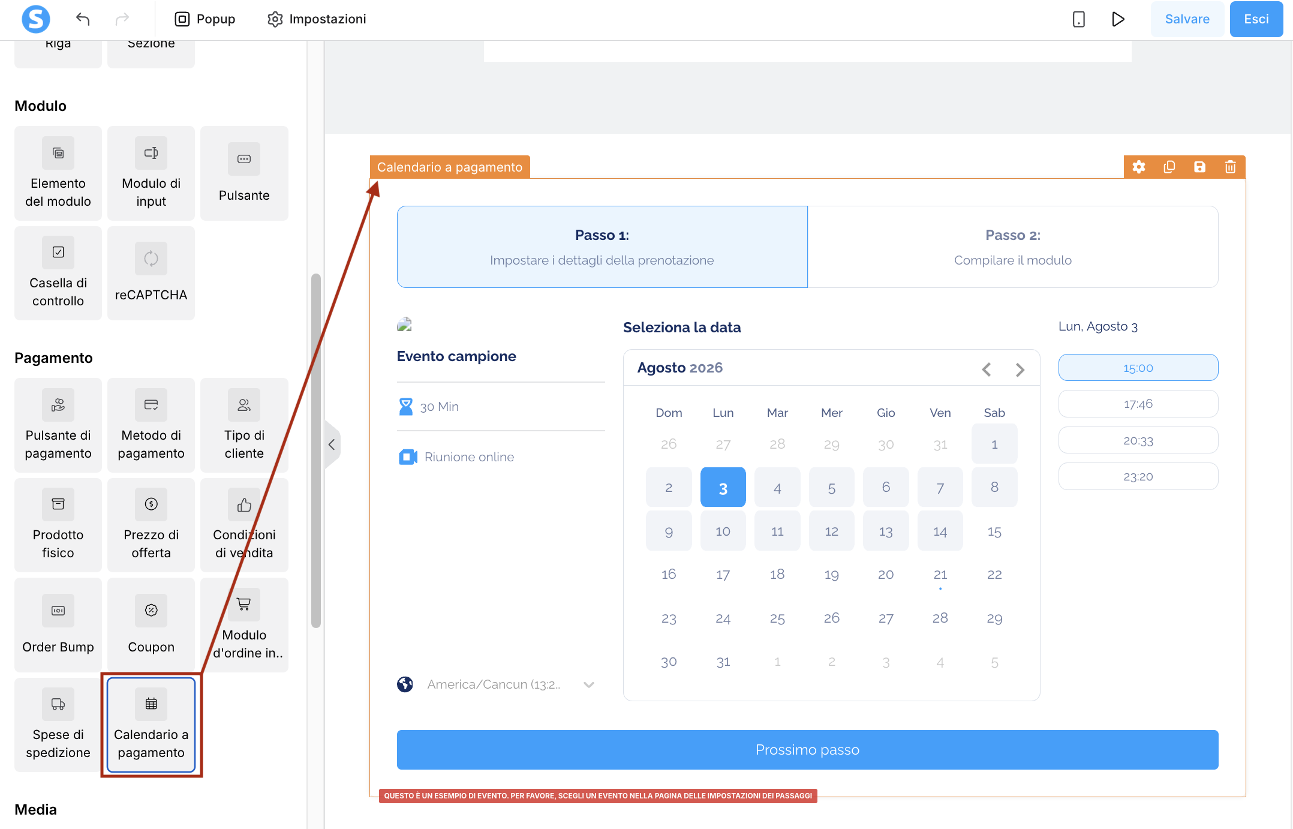Click the Media section heading
This screenshot has width=1293, height=829.
pos(35,810)
